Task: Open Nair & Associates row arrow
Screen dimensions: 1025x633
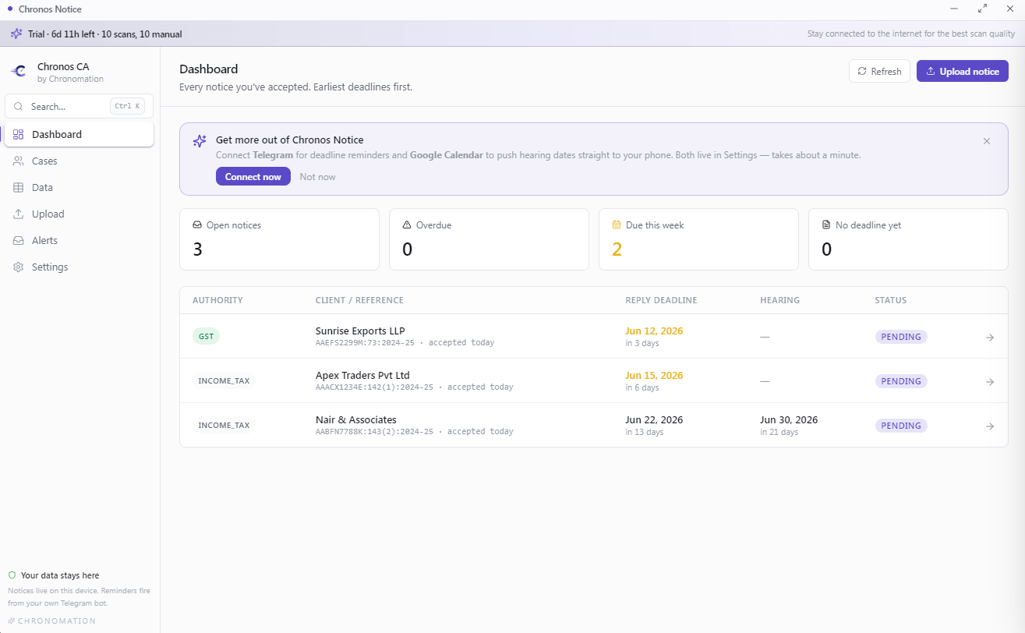Action: [990, 426]
